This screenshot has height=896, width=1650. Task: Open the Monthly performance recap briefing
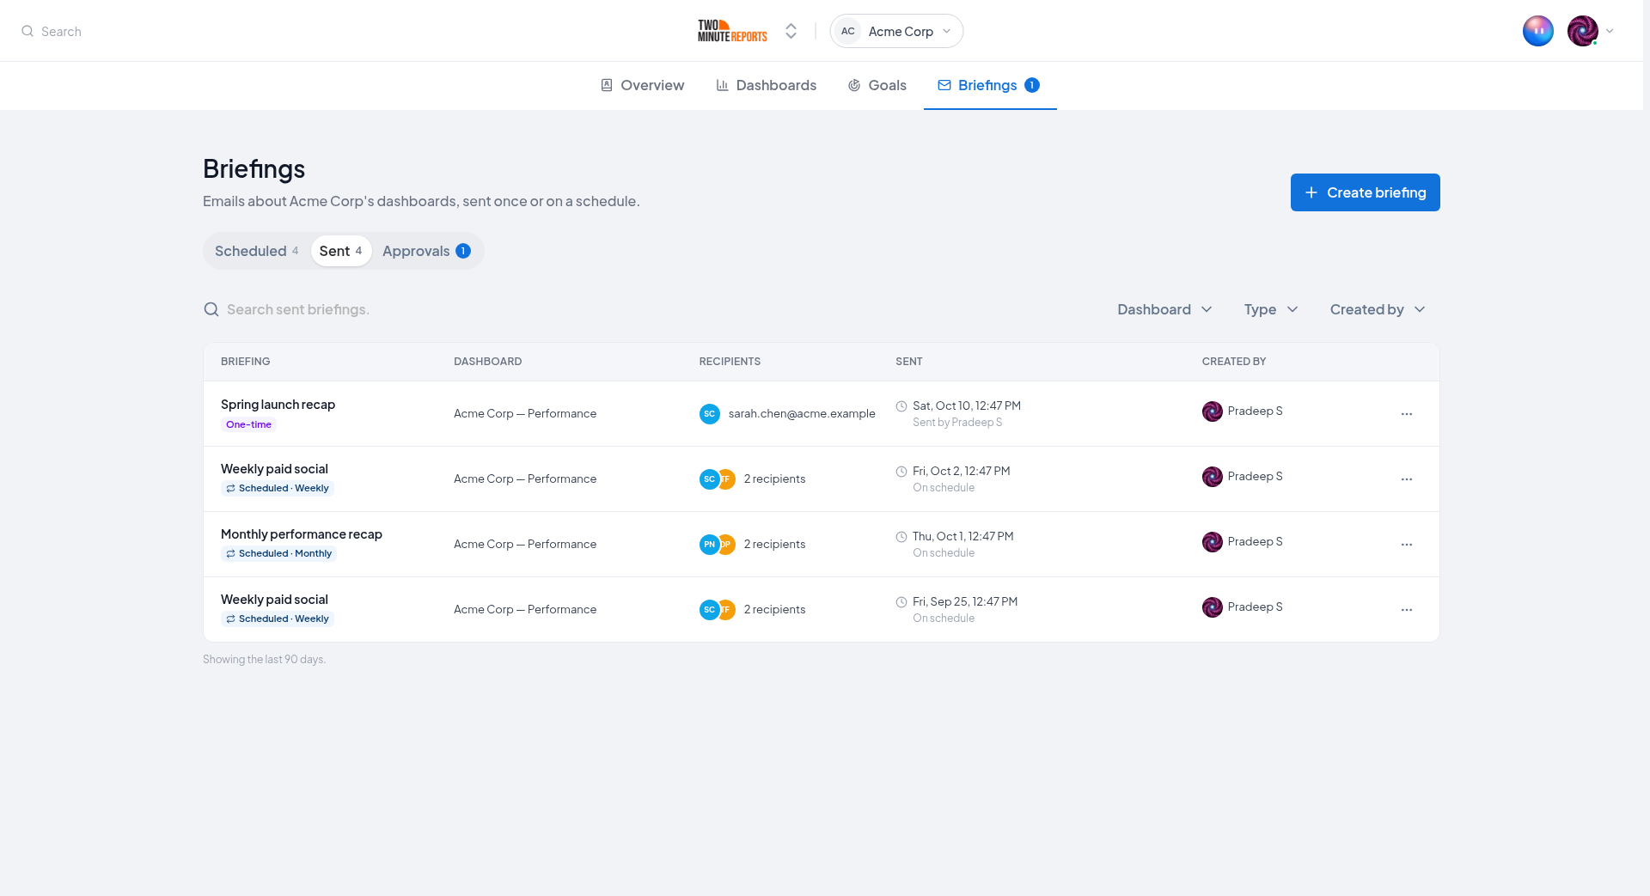coord(302,534)
